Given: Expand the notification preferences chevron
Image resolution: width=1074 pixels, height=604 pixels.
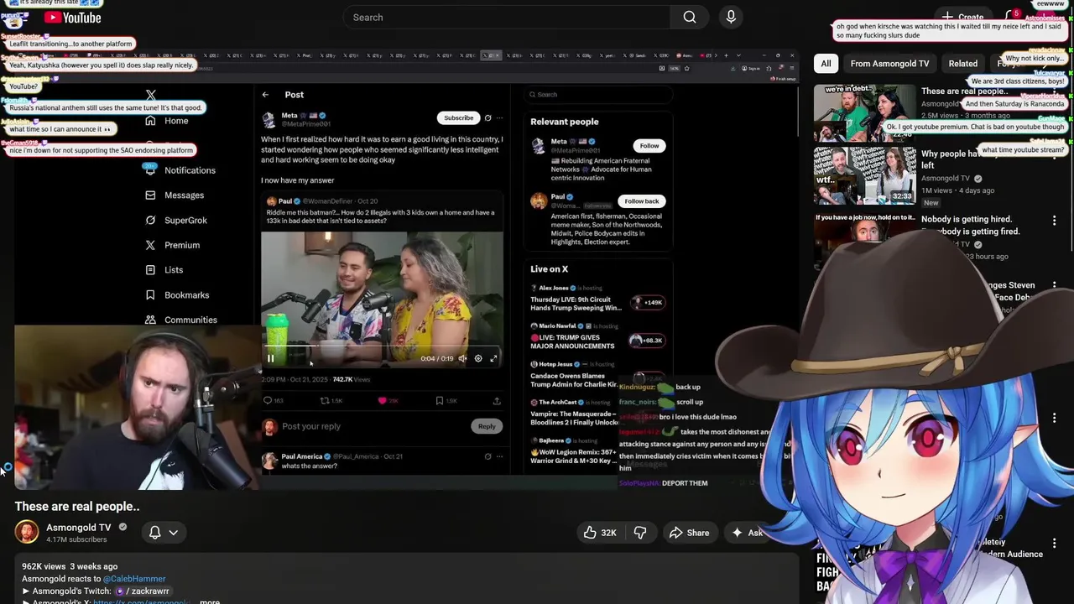Looking at the screenshot, I should (174, 533).
